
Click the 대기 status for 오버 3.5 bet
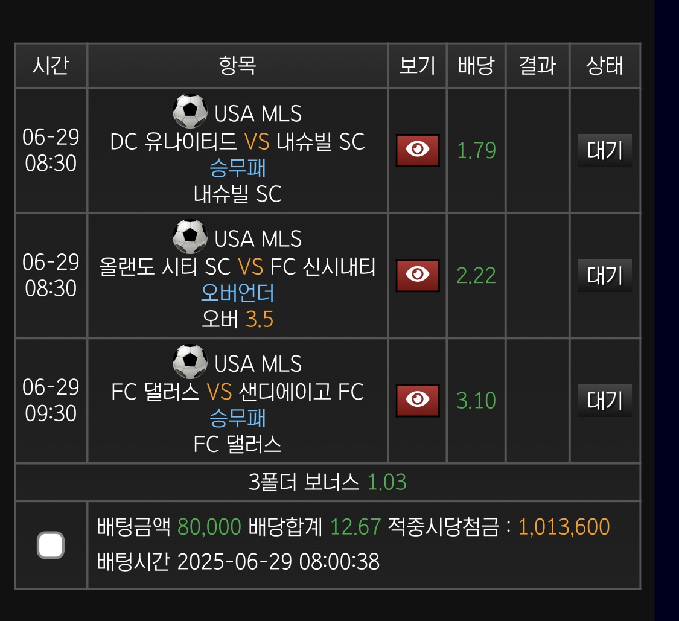point(605,275)
